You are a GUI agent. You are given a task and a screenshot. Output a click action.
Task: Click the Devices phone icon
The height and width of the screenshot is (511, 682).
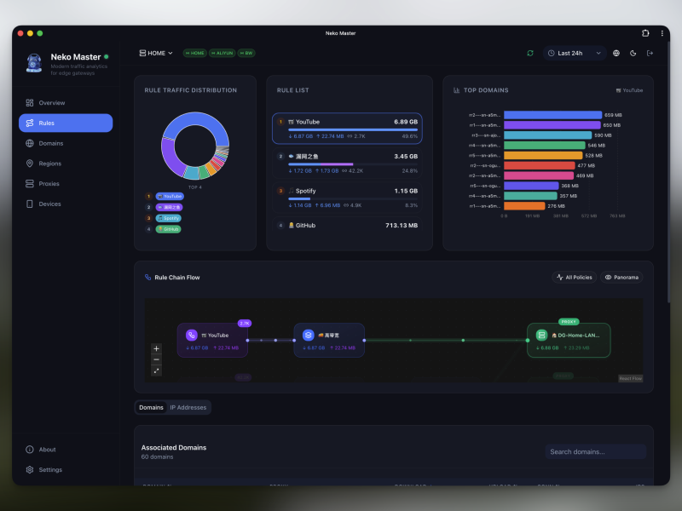(x=30, y=204)
